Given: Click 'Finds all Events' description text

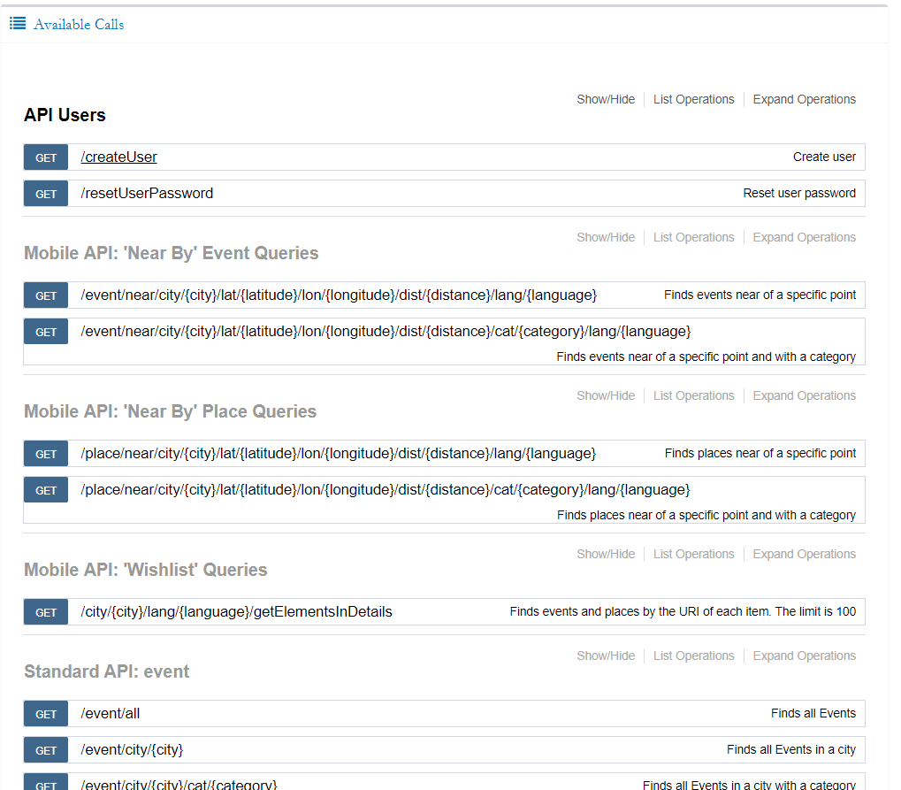Looking at the screenshot, I should coord(813,714).
